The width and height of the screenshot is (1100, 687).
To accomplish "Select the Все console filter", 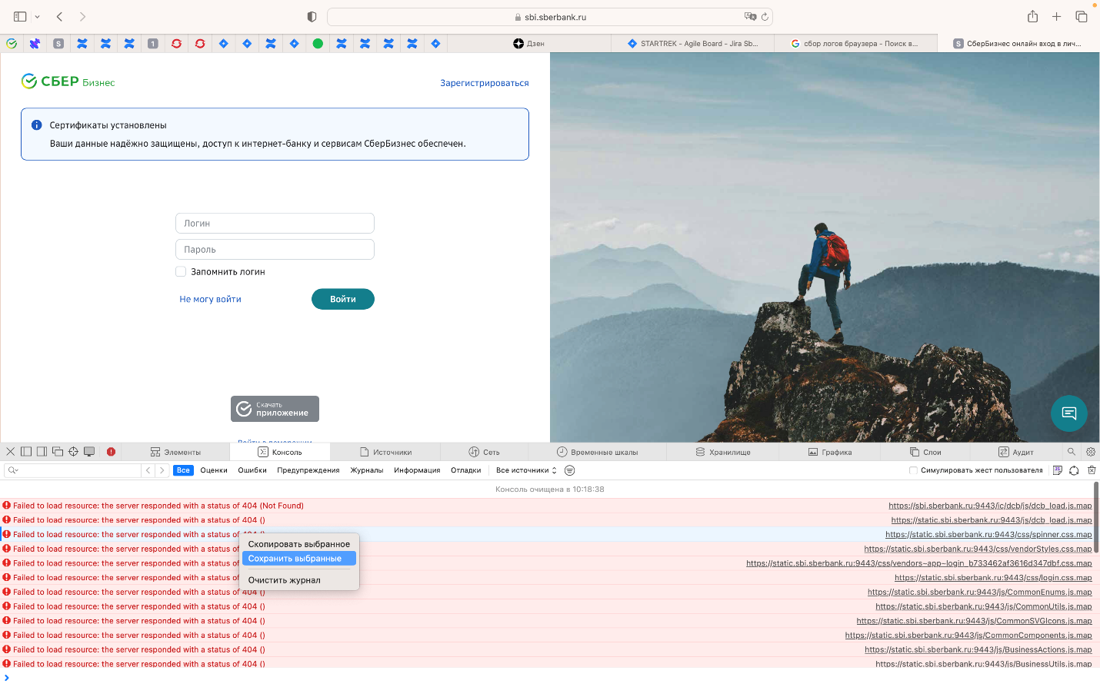I will click(x=183, y=470).
